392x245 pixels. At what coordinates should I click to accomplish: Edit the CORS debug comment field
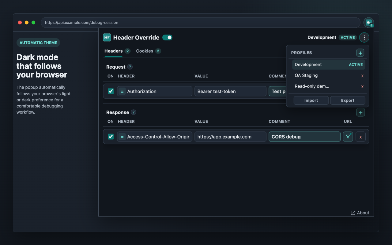tap(304, 137)
